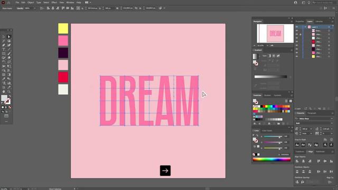Select the Hand tool
The height and width of the screenshot is (190, 338).
pyautogui.click(x=4, y=91)
